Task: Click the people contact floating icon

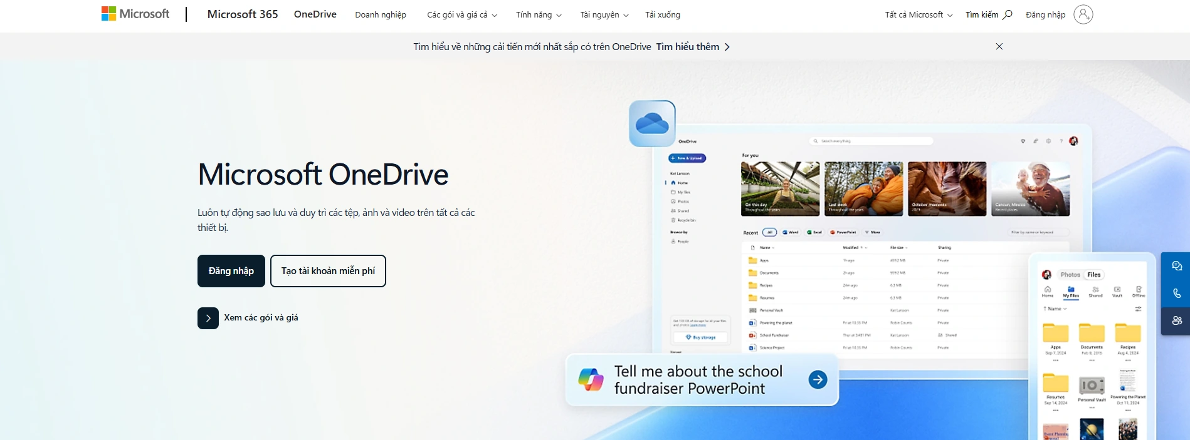Action: [1176, 320]
